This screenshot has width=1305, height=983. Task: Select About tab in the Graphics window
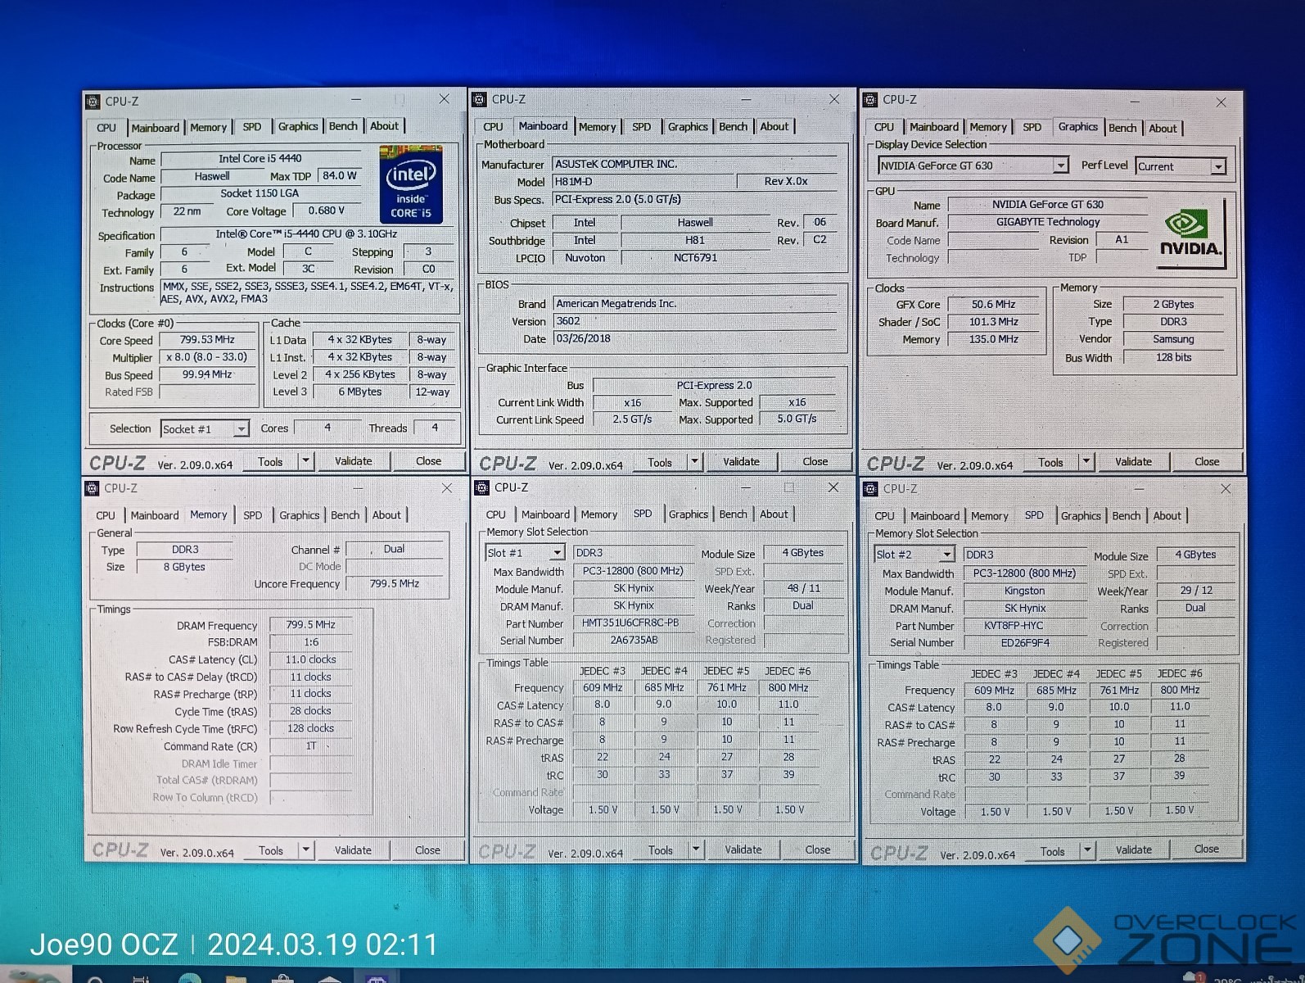(1163, 128)
